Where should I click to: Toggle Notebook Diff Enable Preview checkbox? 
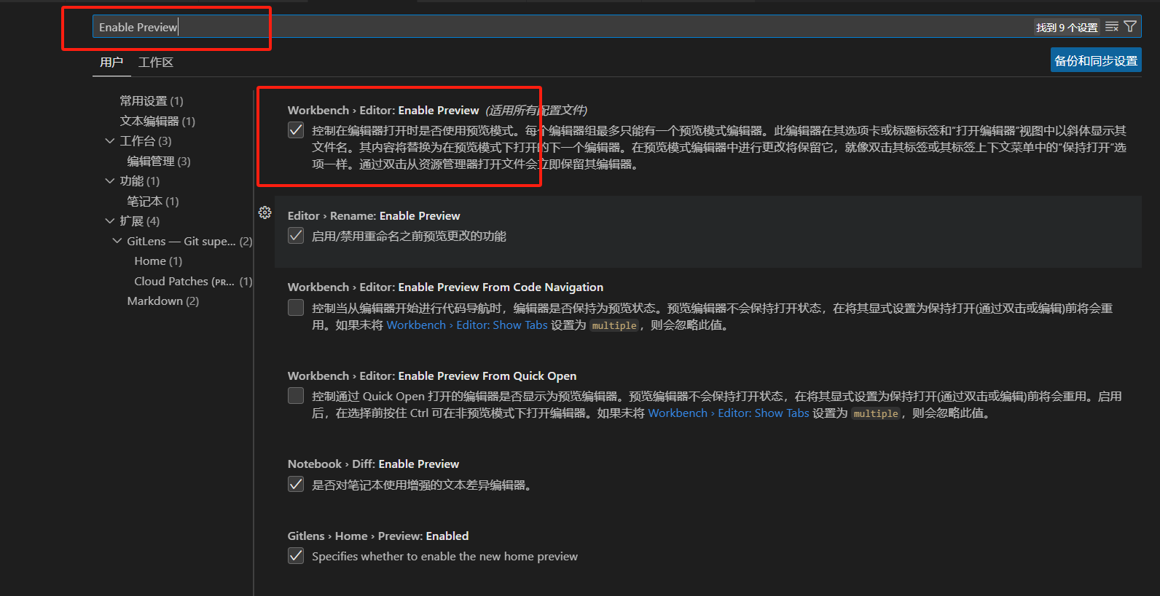(296, 485)
